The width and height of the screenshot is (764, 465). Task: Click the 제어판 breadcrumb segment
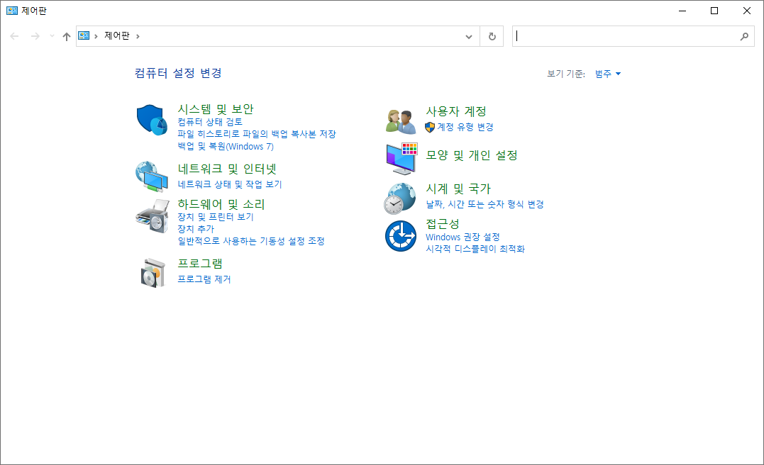[117, 35]
